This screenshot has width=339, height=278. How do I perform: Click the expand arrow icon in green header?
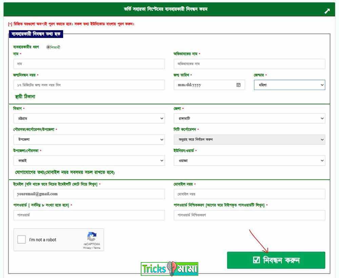tap(327, 11)
